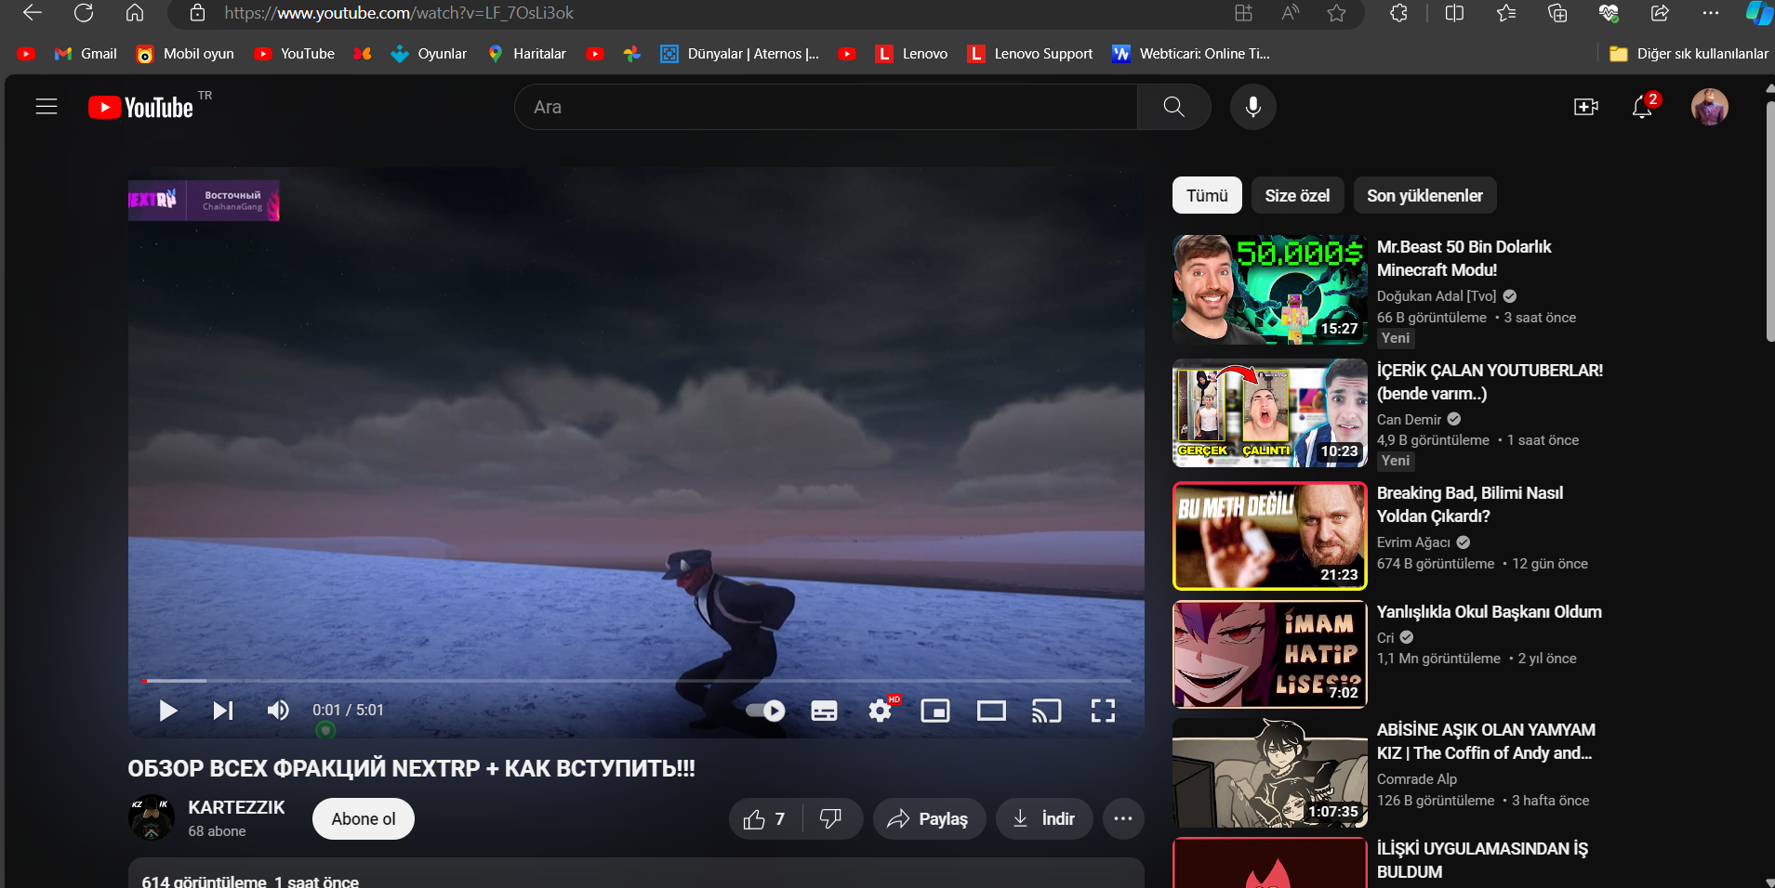Select the Size özel filter chip
This screenshot has height=888, width=1775.
click(x=1297, y=195)
